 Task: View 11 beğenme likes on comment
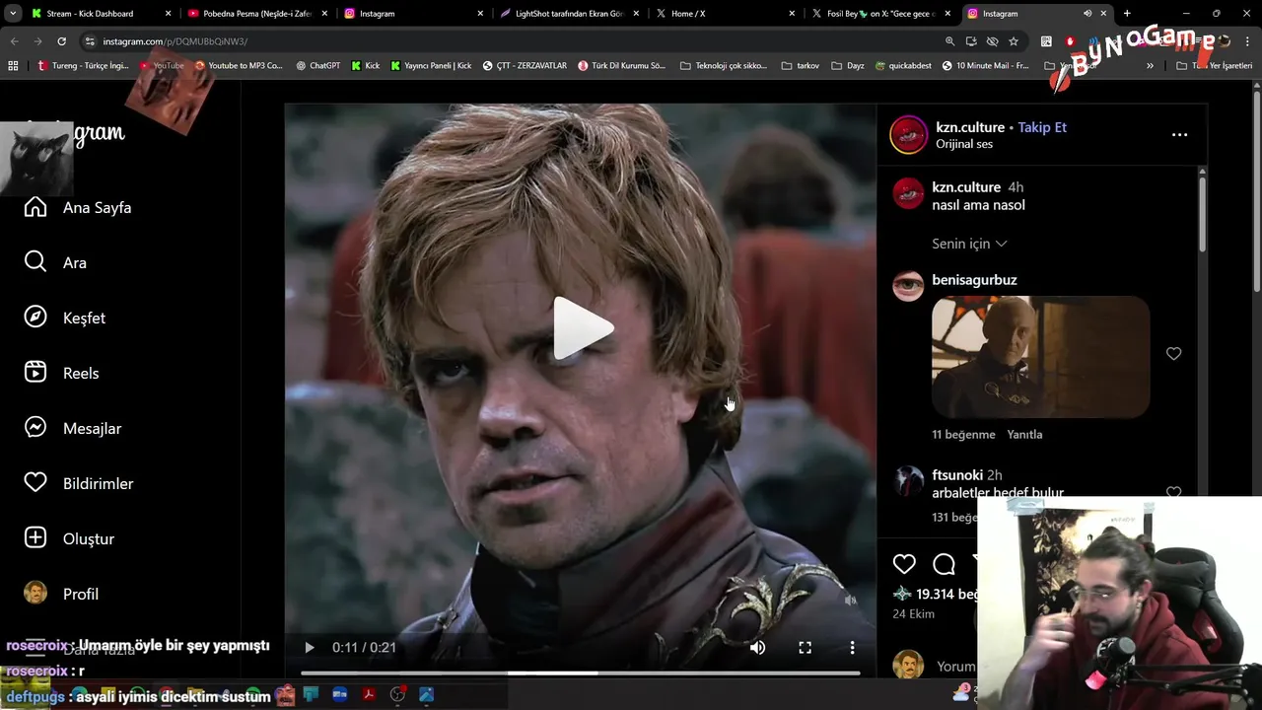[963, 434]
